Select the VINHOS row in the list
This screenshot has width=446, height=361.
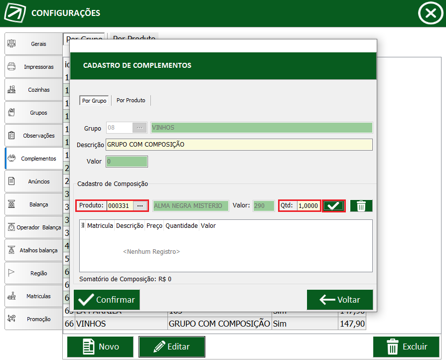(x=120, y=324)
